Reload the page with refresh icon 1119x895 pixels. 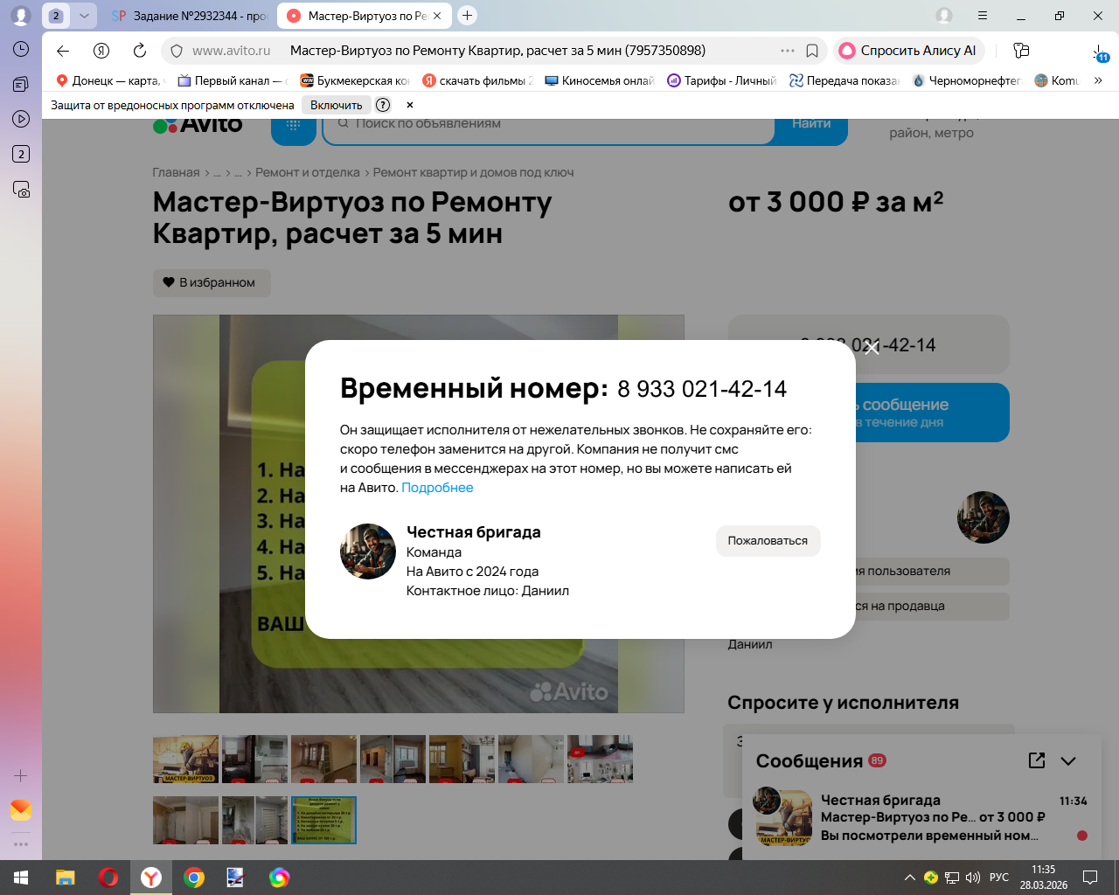tap(139, 51)
